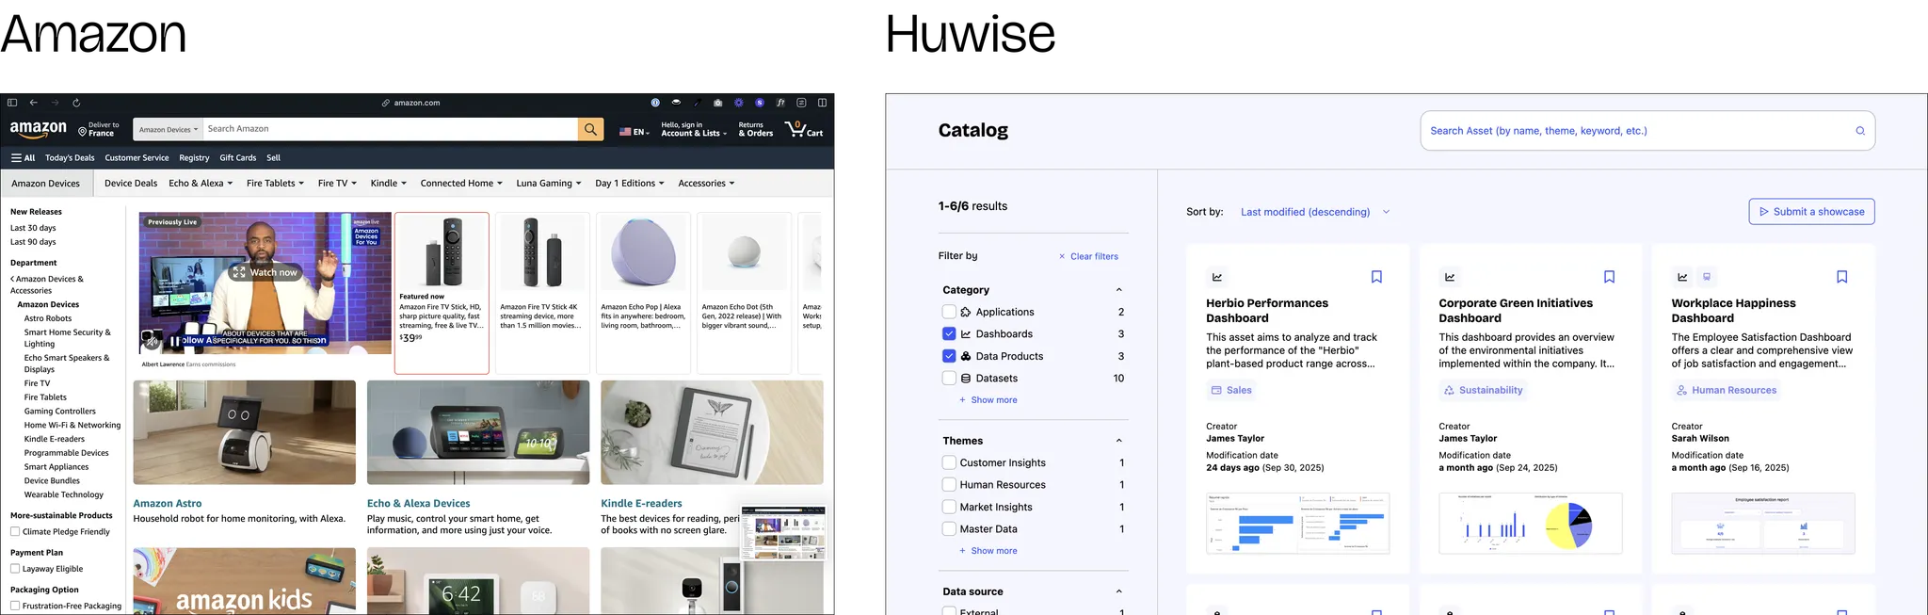Check the Datasets category filter
Viewport: 1928px width, 615px height.
[949, 379]
